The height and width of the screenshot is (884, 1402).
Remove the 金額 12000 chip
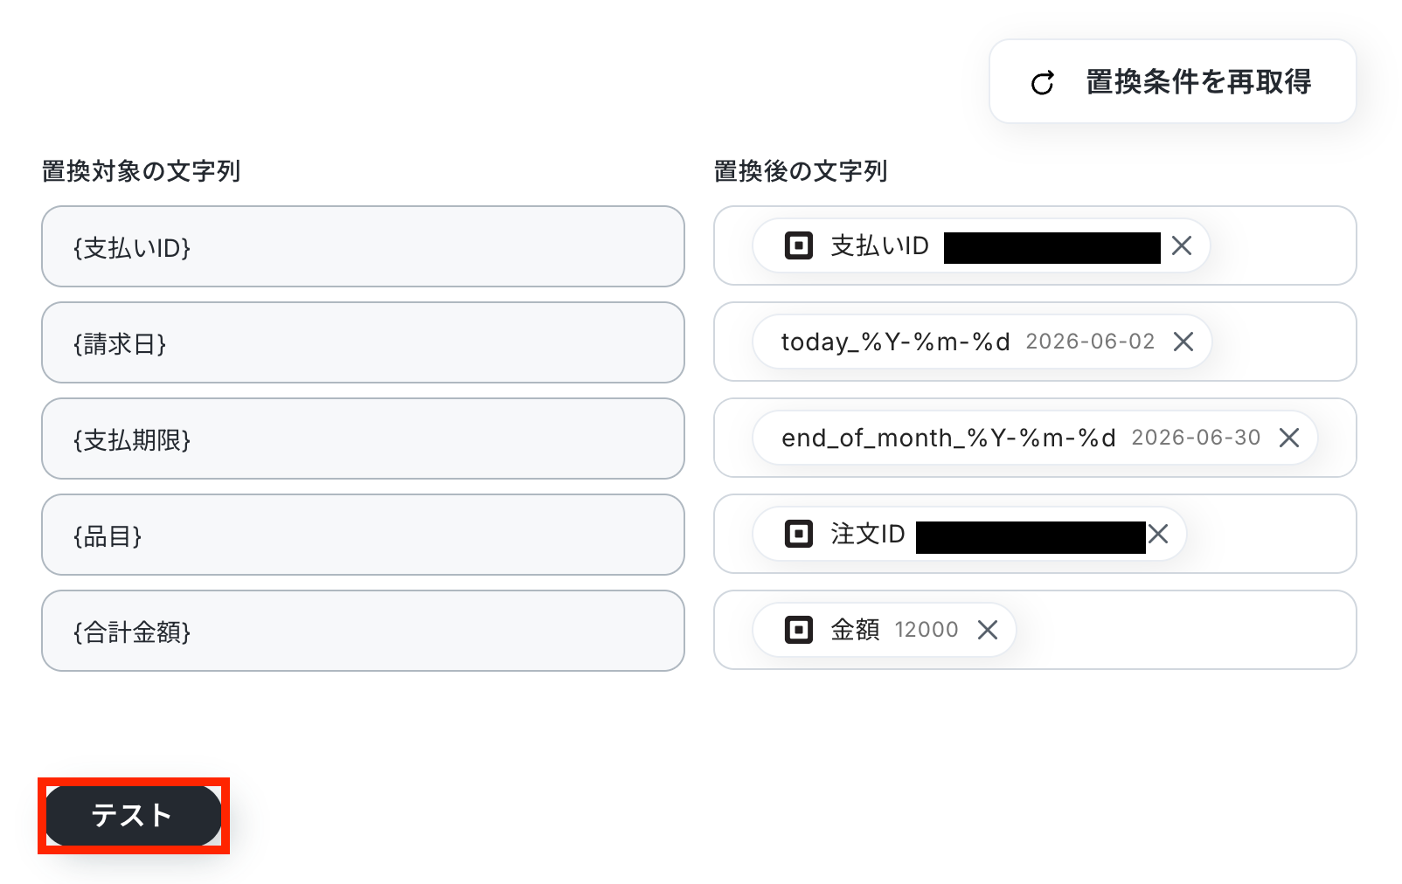(988, 630)
